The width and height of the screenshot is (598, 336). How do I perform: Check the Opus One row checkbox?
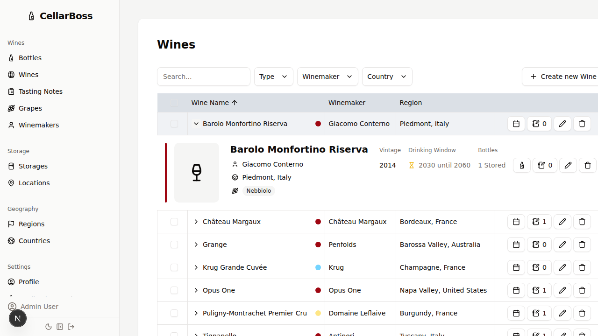174,290
